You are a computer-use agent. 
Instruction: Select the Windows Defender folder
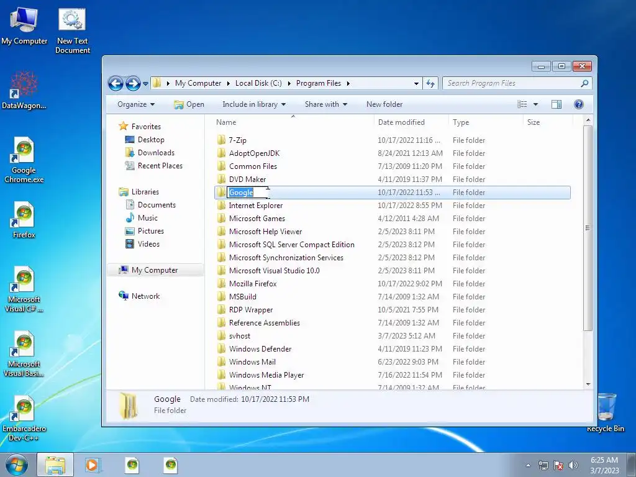tap(260, 349)
